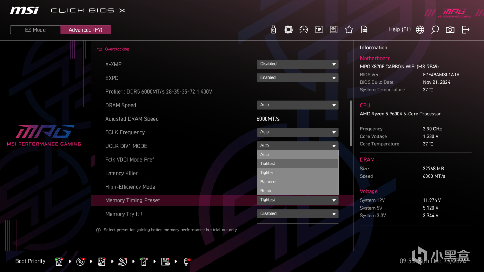Click the exit icon in the top toolbar
The image size is (484, 272).
[x=465, y=30]
